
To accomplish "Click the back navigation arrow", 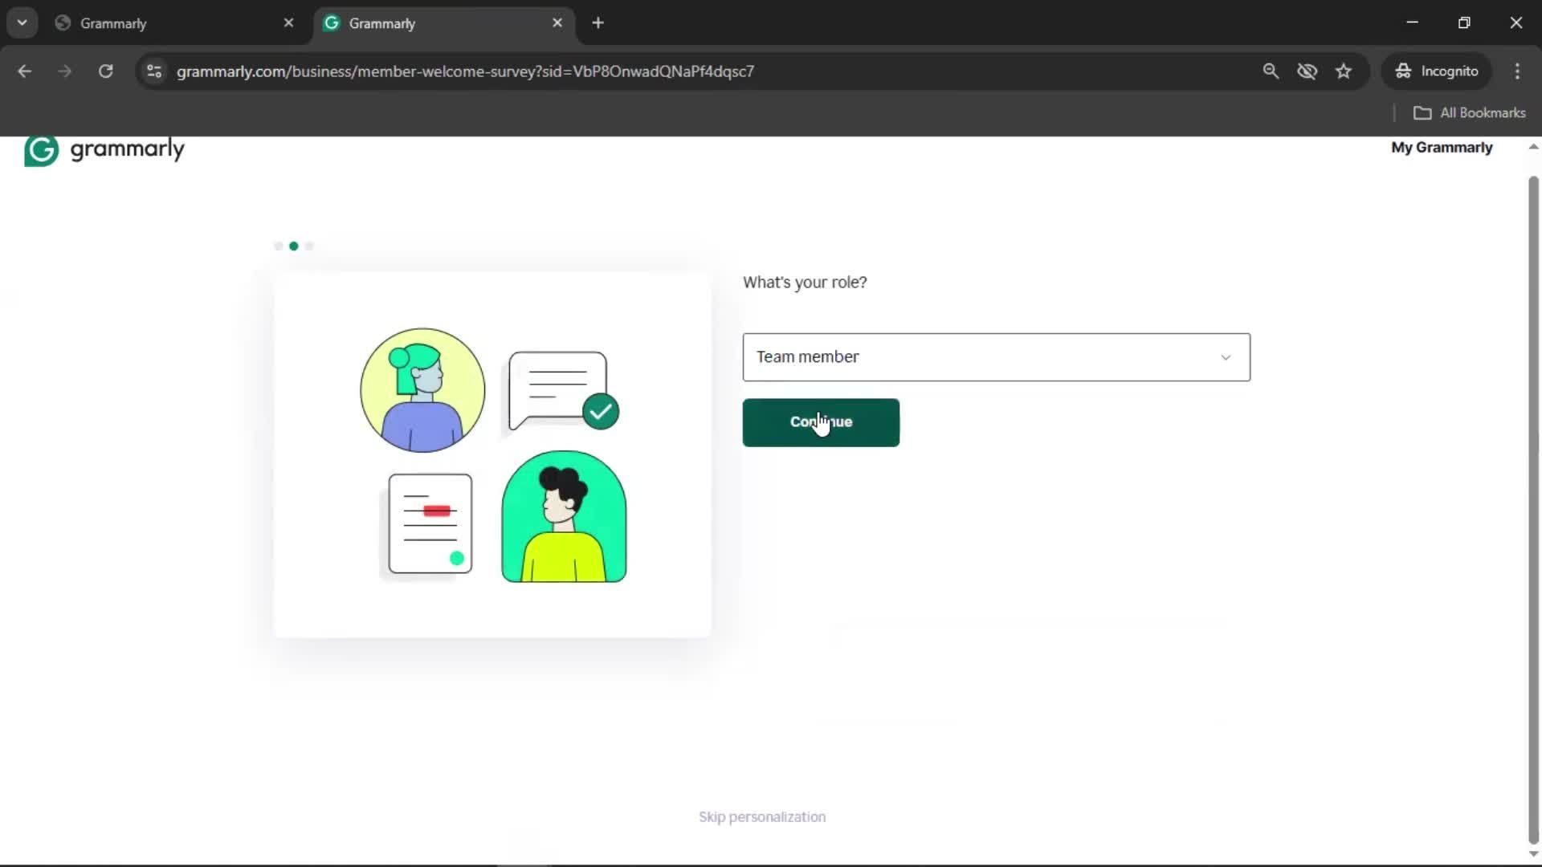I will (25, 71).
